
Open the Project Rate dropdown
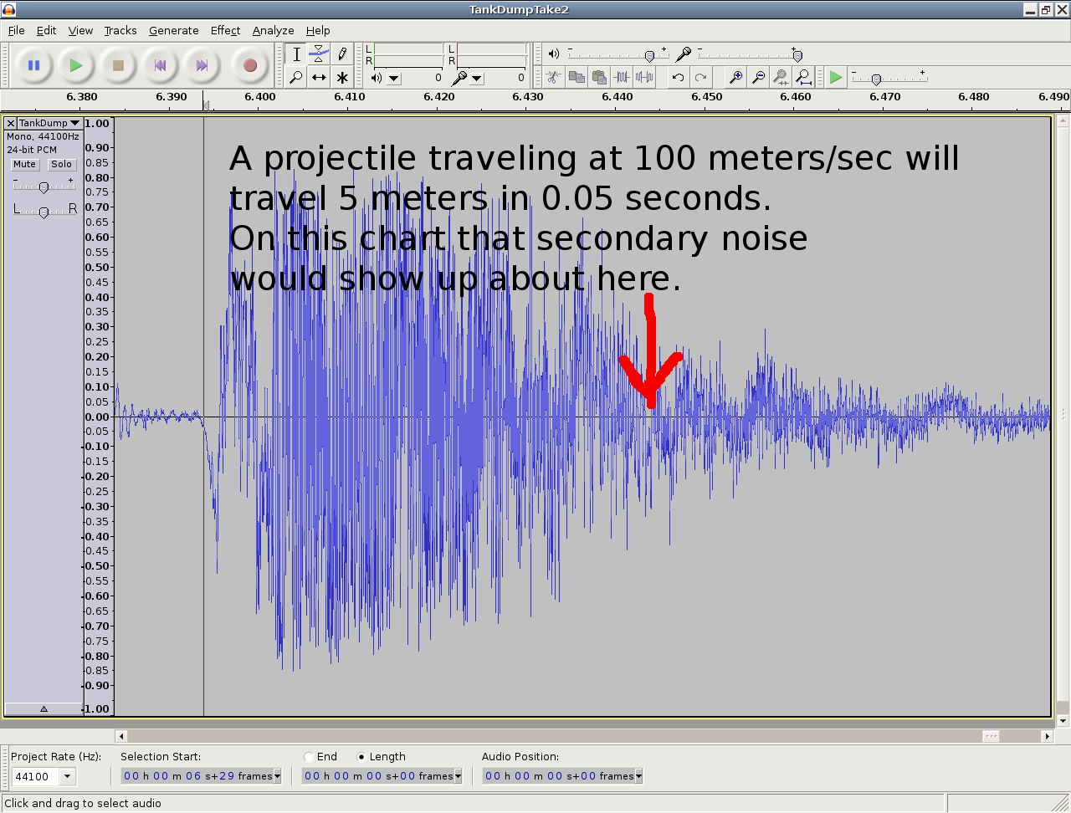pyautogui.click(x=68, y=777)
